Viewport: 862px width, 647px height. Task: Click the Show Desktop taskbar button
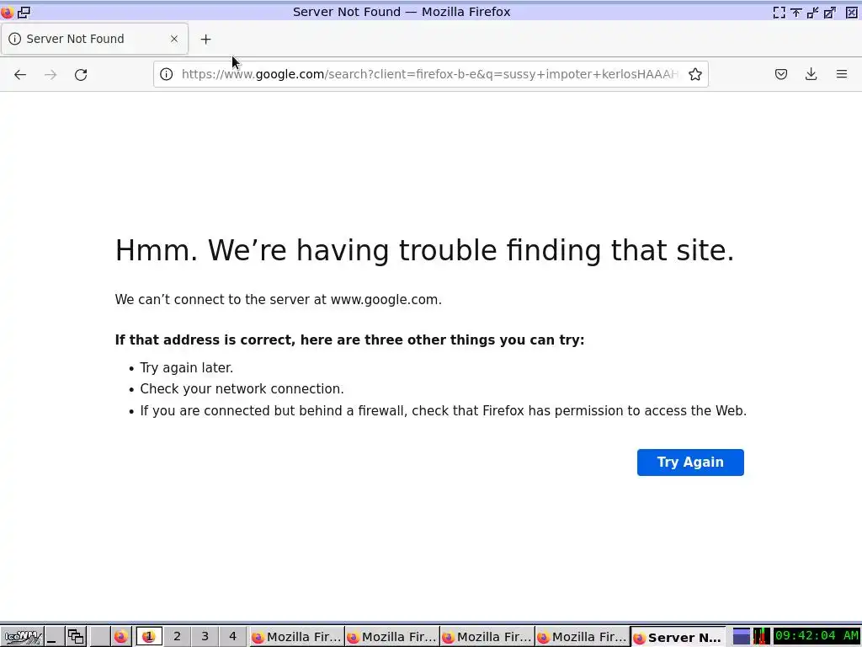coord(55,637)
